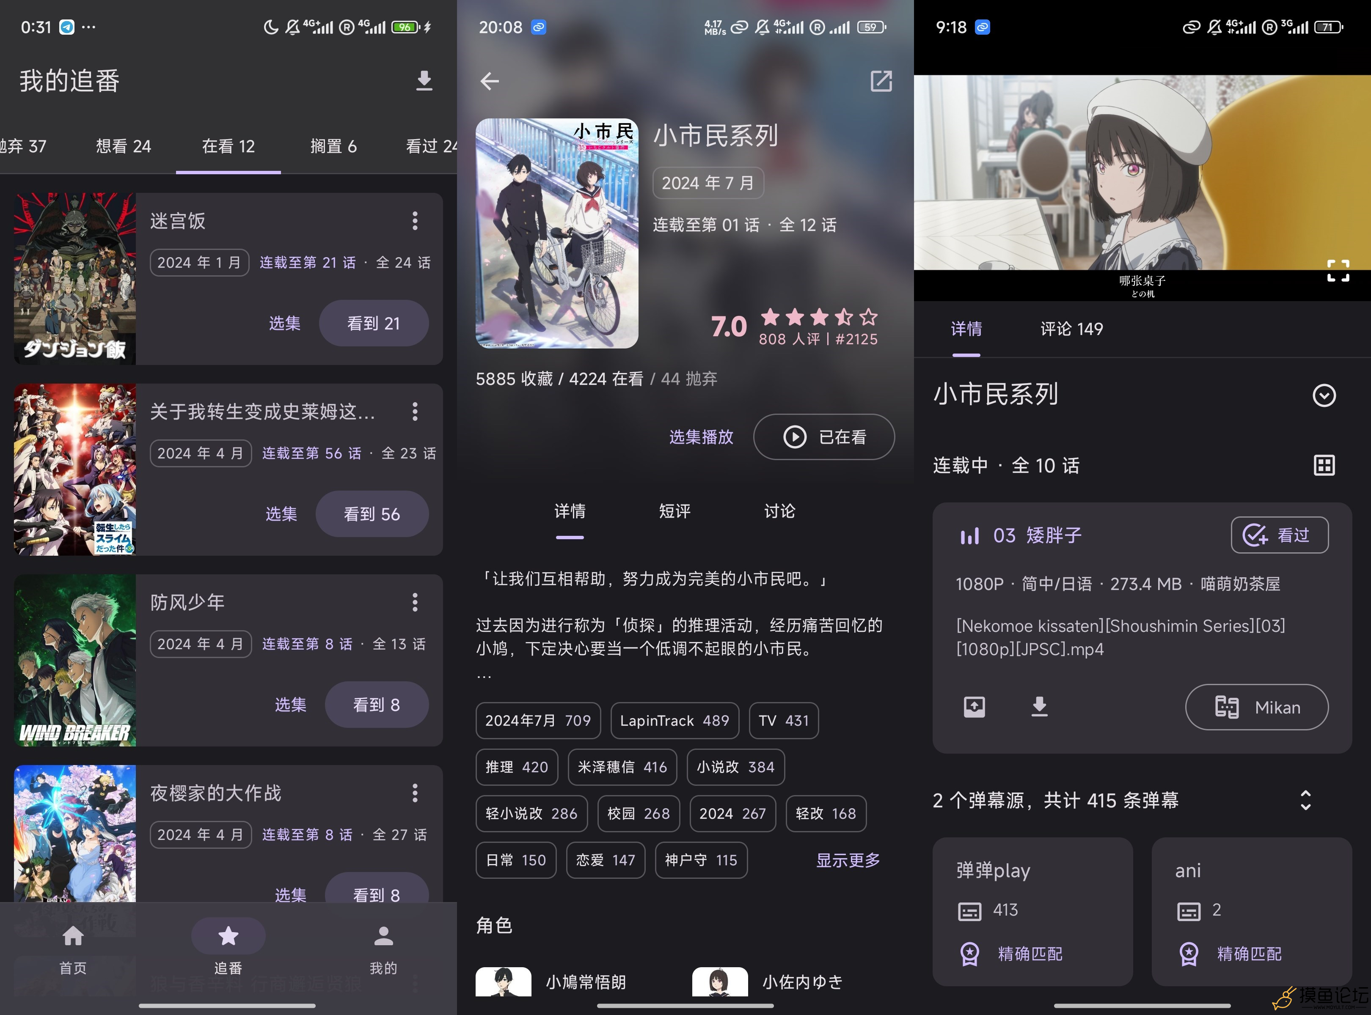The width and height of the screenshot is (1371, 1015).
Task: Tap the fullscreen icon on the video player
Action: tap(1338, 270)
